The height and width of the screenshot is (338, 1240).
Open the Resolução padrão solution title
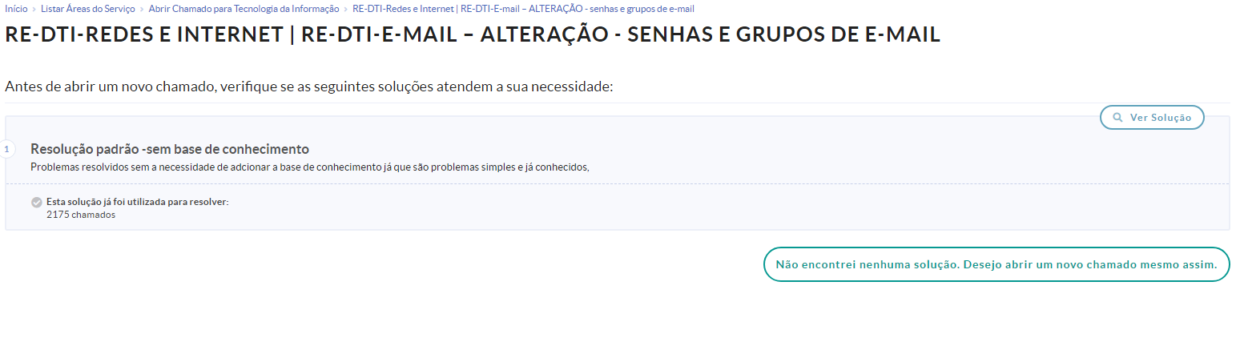(170, 149)
